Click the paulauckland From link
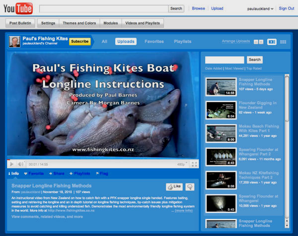This screenshot has height=236, width=298. [x=31, y=192]
